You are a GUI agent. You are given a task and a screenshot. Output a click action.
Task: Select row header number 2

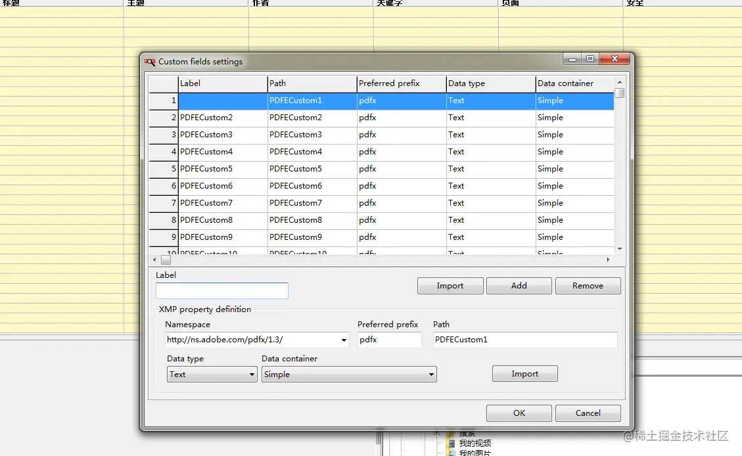[163, 118]
